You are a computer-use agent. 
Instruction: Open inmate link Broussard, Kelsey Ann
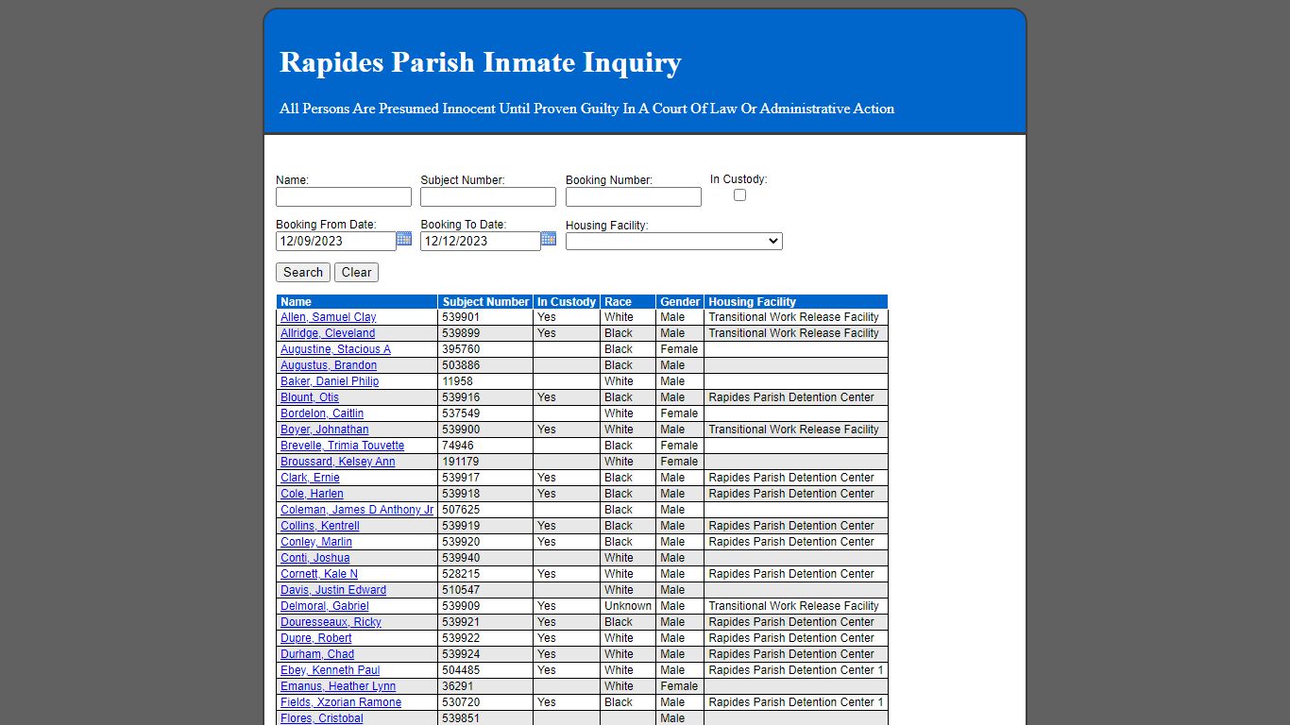tap(338, 462)
